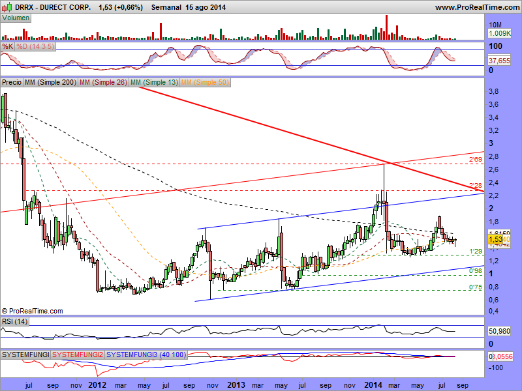
Task: Select the orange MM (Simple 50) label
Action: coord(205,83)
